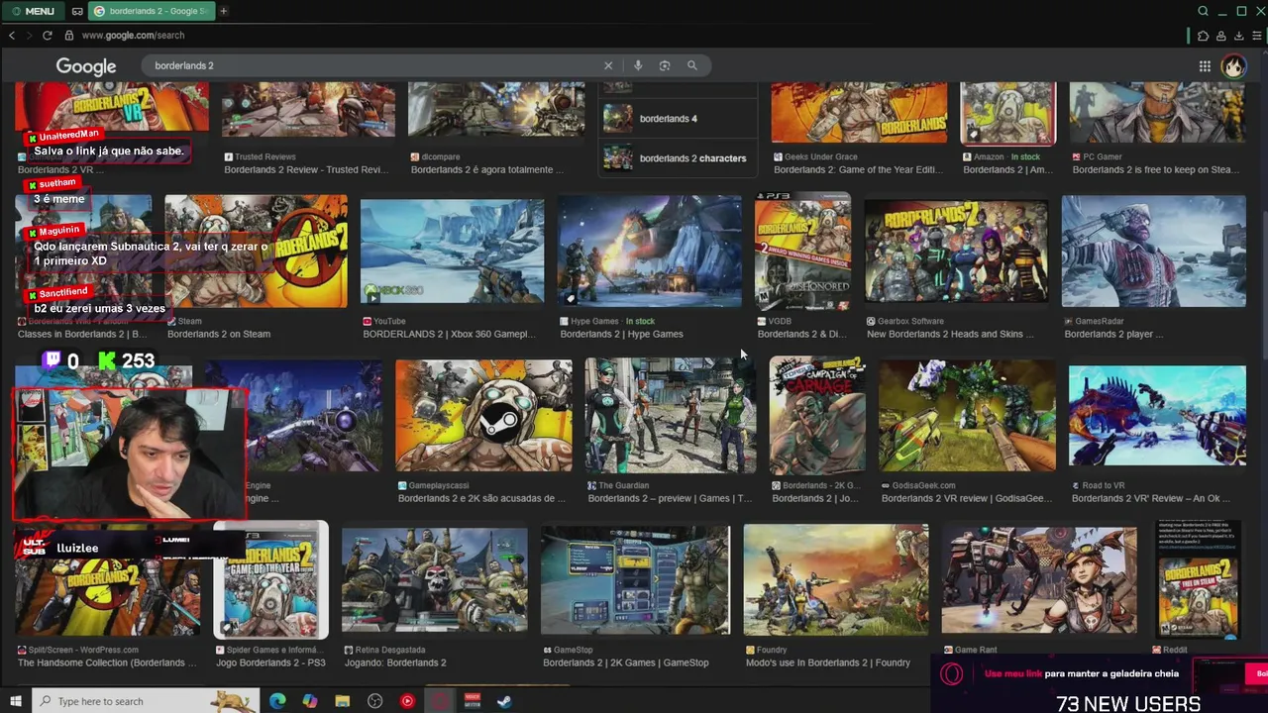Open File Explorer from taskbar
The image size is (1268, 713).
(x=343, y=701)
